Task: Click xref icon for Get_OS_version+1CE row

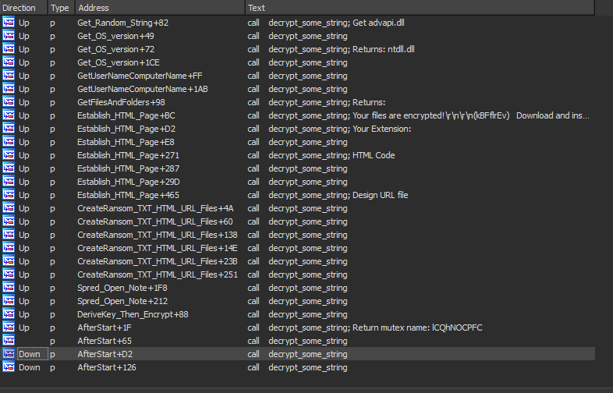Action: (9, 62)
